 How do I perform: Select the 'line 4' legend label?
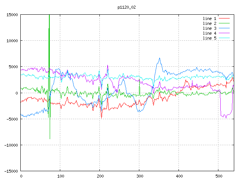[209, 33]
